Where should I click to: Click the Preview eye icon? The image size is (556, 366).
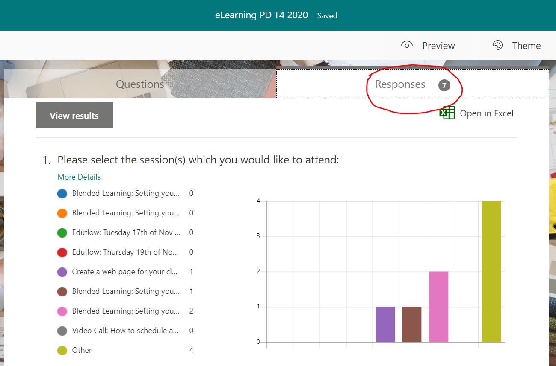pos(406,44)
